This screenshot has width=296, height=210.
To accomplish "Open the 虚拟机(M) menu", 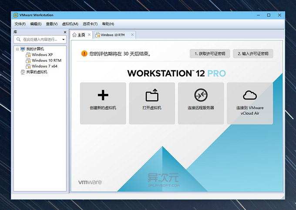I will point(70,24).
